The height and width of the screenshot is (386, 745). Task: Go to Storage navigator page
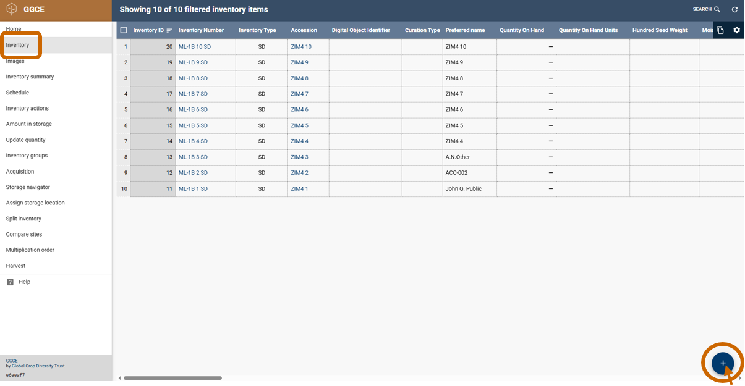(x=28, y=187)
